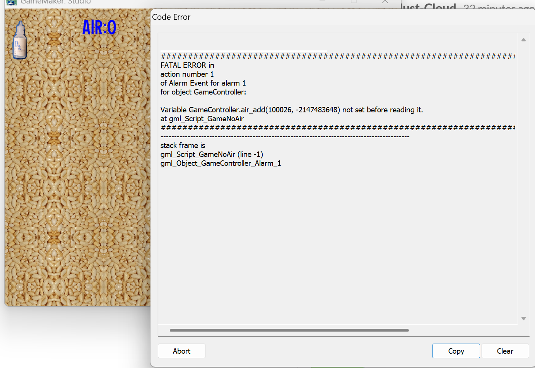Screen dimensions: 535x368
Task: Click the scroll down arrow in error panel
Action: [523, 318]
